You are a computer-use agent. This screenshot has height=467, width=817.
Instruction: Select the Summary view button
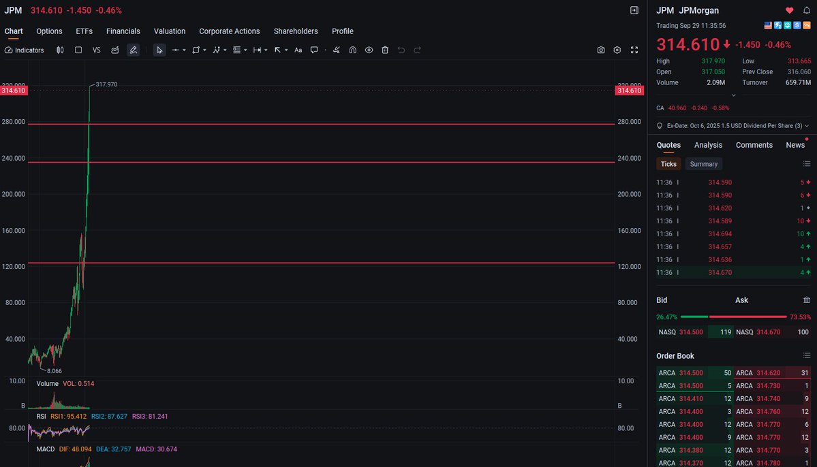[703, 164]
